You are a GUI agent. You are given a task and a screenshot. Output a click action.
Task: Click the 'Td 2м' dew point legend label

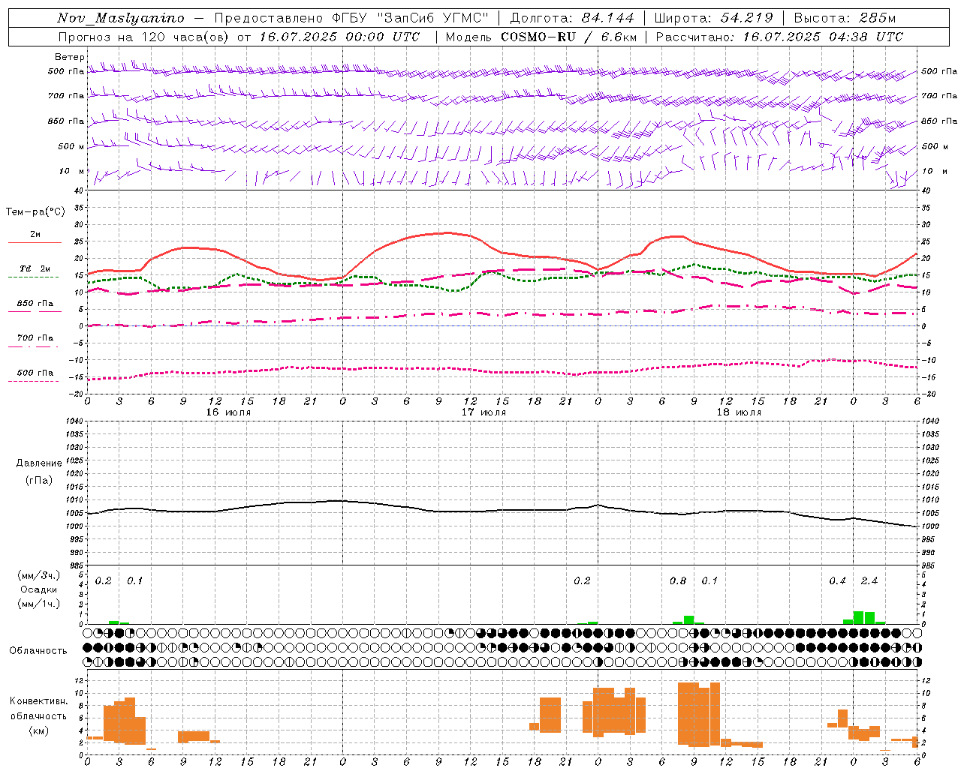coord(35,268)
